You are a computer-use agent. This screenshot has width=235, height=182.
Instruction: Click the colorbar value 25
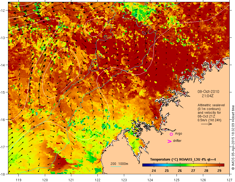click(167, 170)
